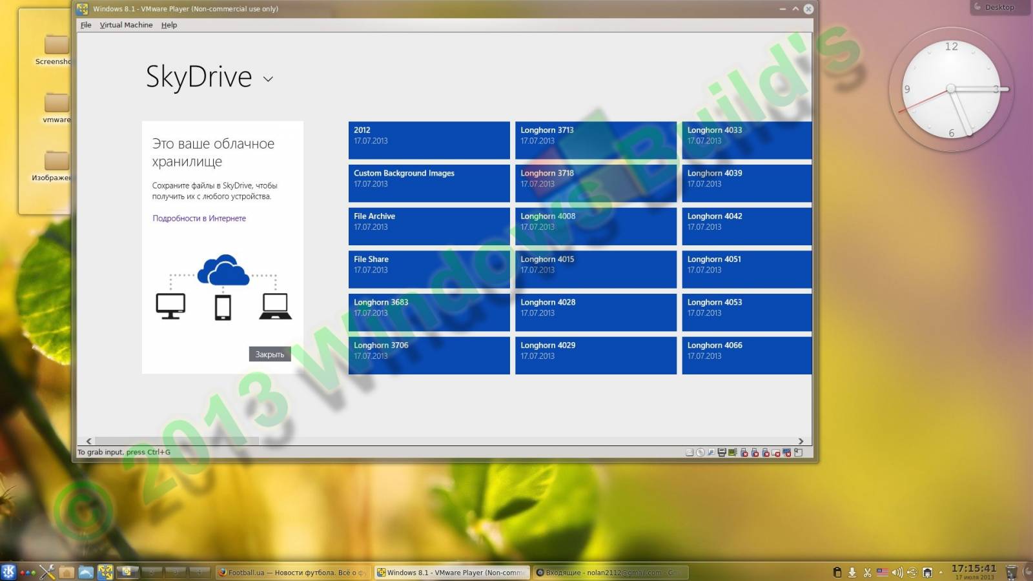The height and width of the screenshot is (581, 1033).
Task: Open the Virtual Machine menu
Action: 126,25
